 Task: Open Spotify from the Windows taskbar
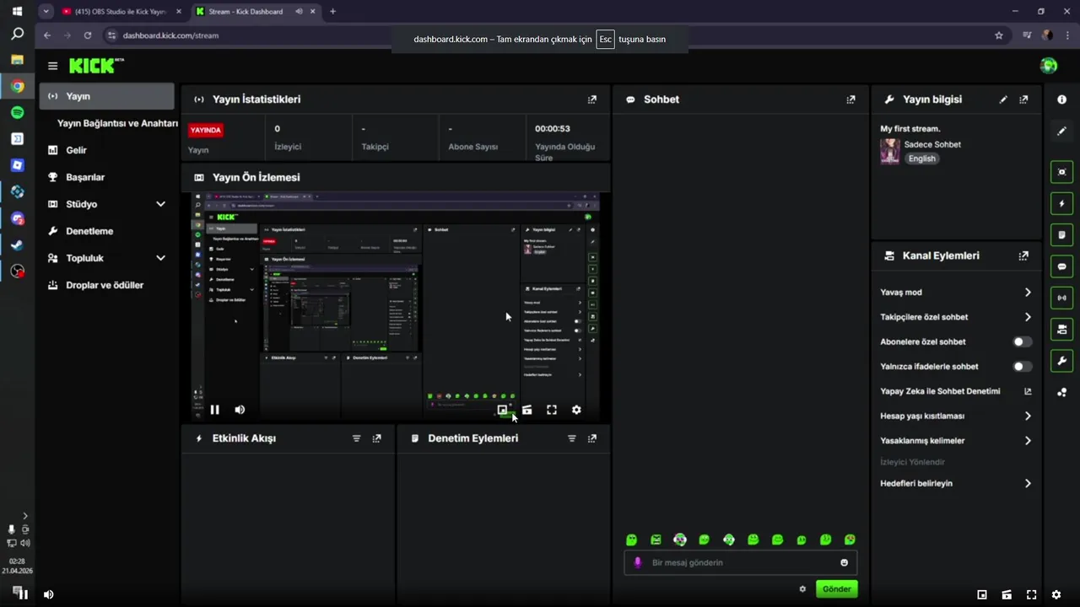coord(17,112)
